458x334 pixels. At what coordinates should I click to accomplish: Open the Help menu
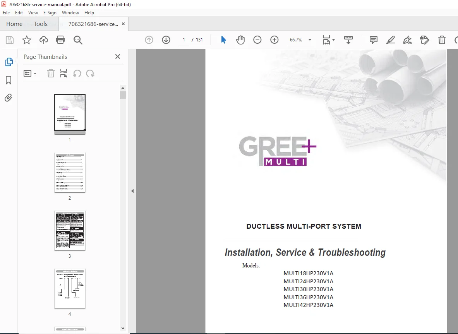click(89, 13)
